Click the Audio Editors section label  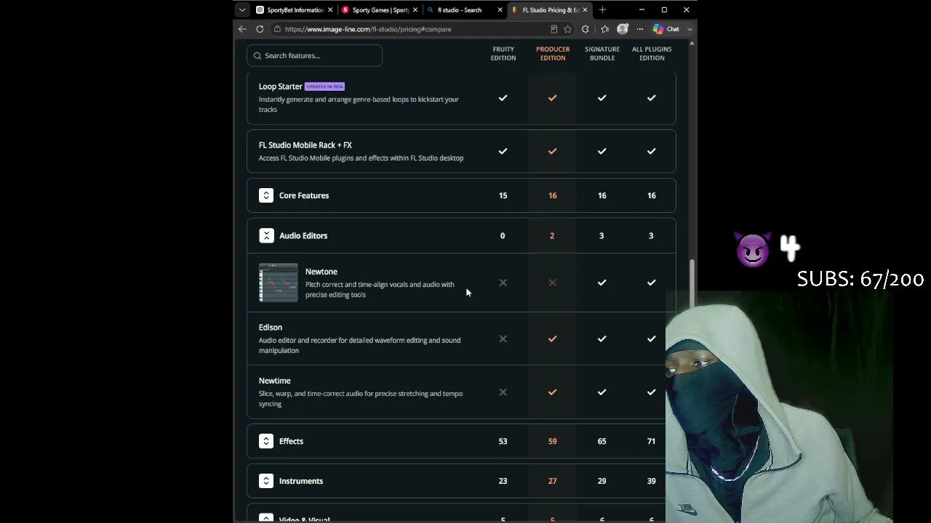point(303,235)
